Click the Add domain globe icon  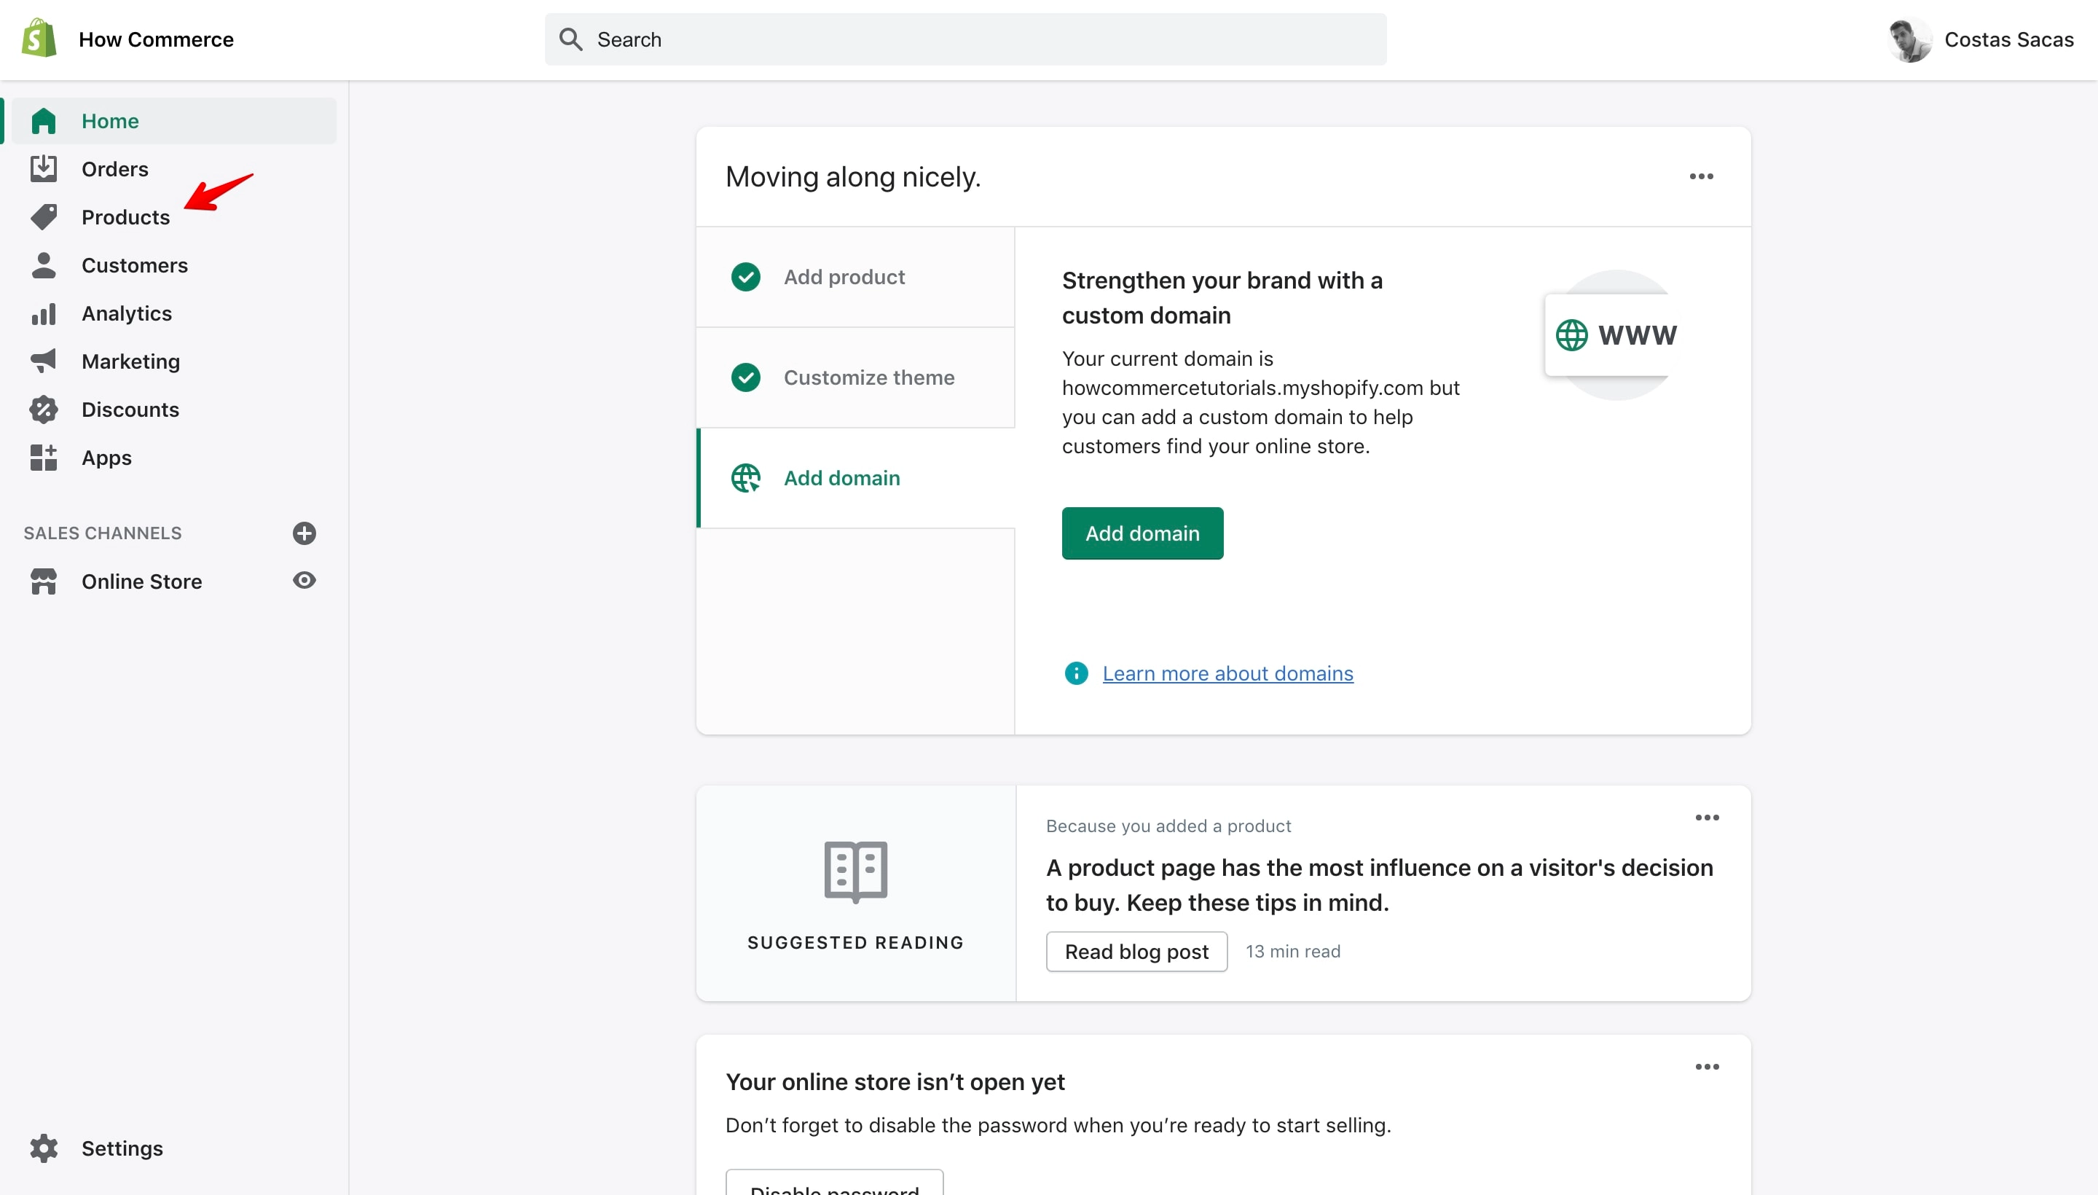point(746,479)
